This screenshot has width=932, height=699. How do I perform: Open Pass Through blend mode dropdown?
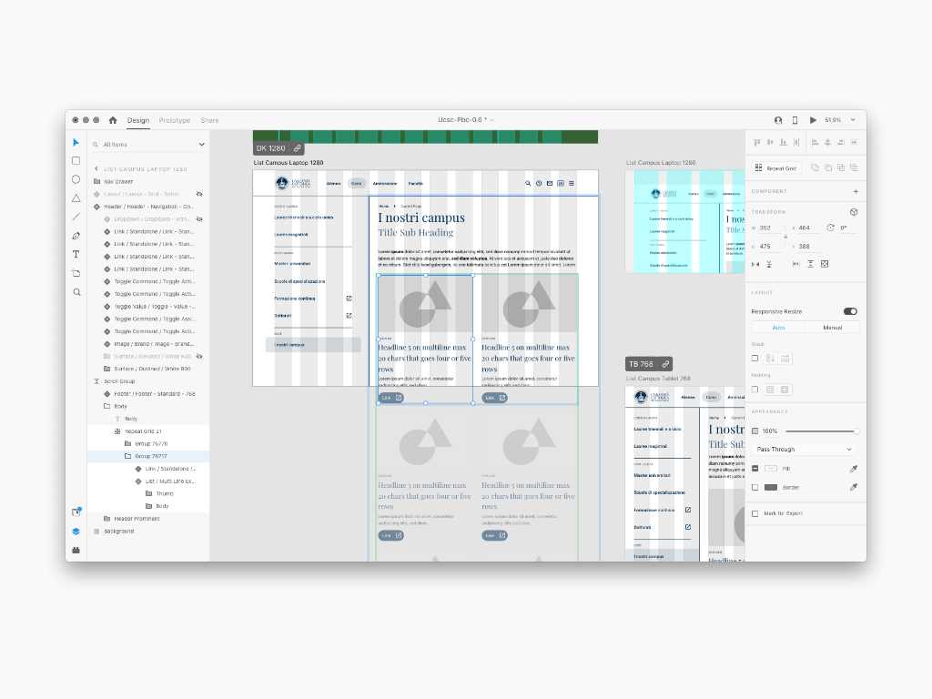click(805, 450)
